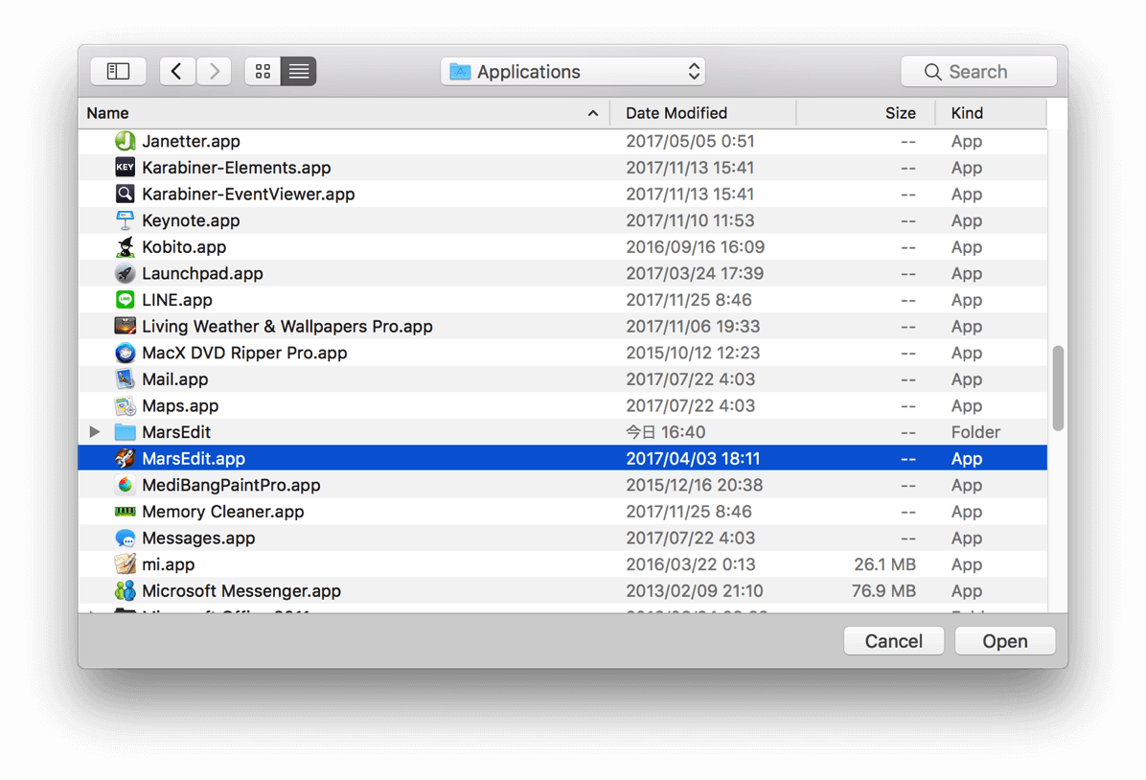Screen dimensions: 1146x780
Task: Select the MacX DVD Ripper Pro icon
Action: [125, 353]
